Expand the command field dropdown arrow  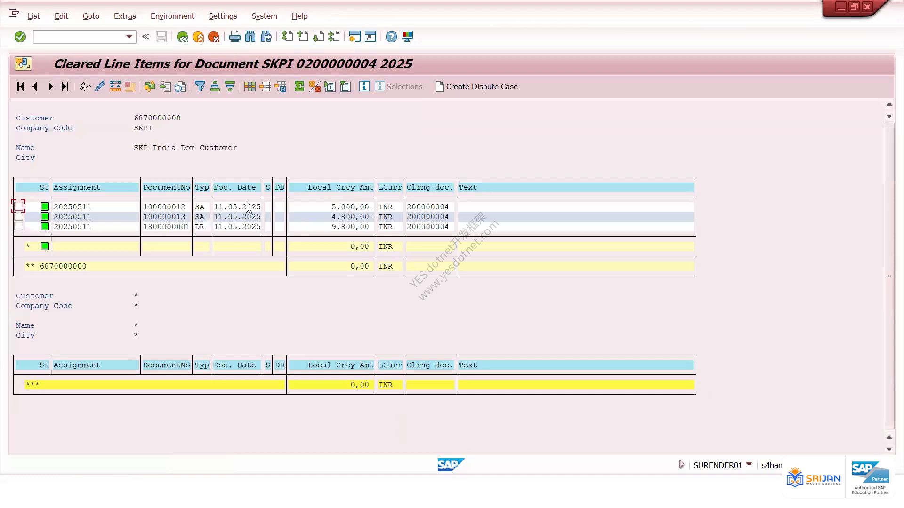point(129,37)
